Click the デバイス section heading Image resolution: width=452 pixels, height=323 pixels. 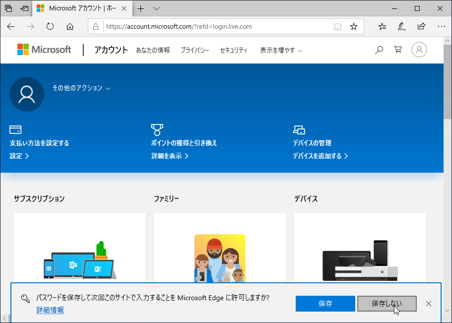click(306, 198)
